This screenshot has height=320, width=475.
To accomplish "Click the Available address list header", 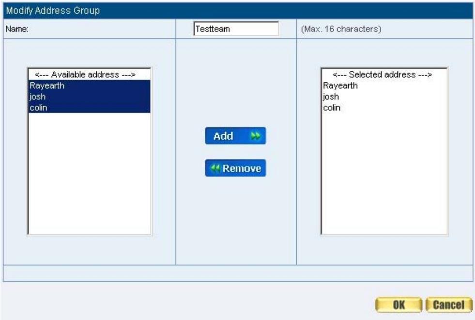I will coord(90,75).
